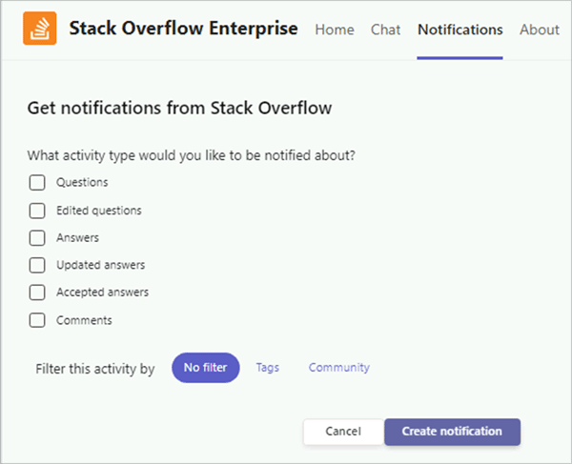Select the No filter option
572x464 pixels.
(x=205, y=368)
